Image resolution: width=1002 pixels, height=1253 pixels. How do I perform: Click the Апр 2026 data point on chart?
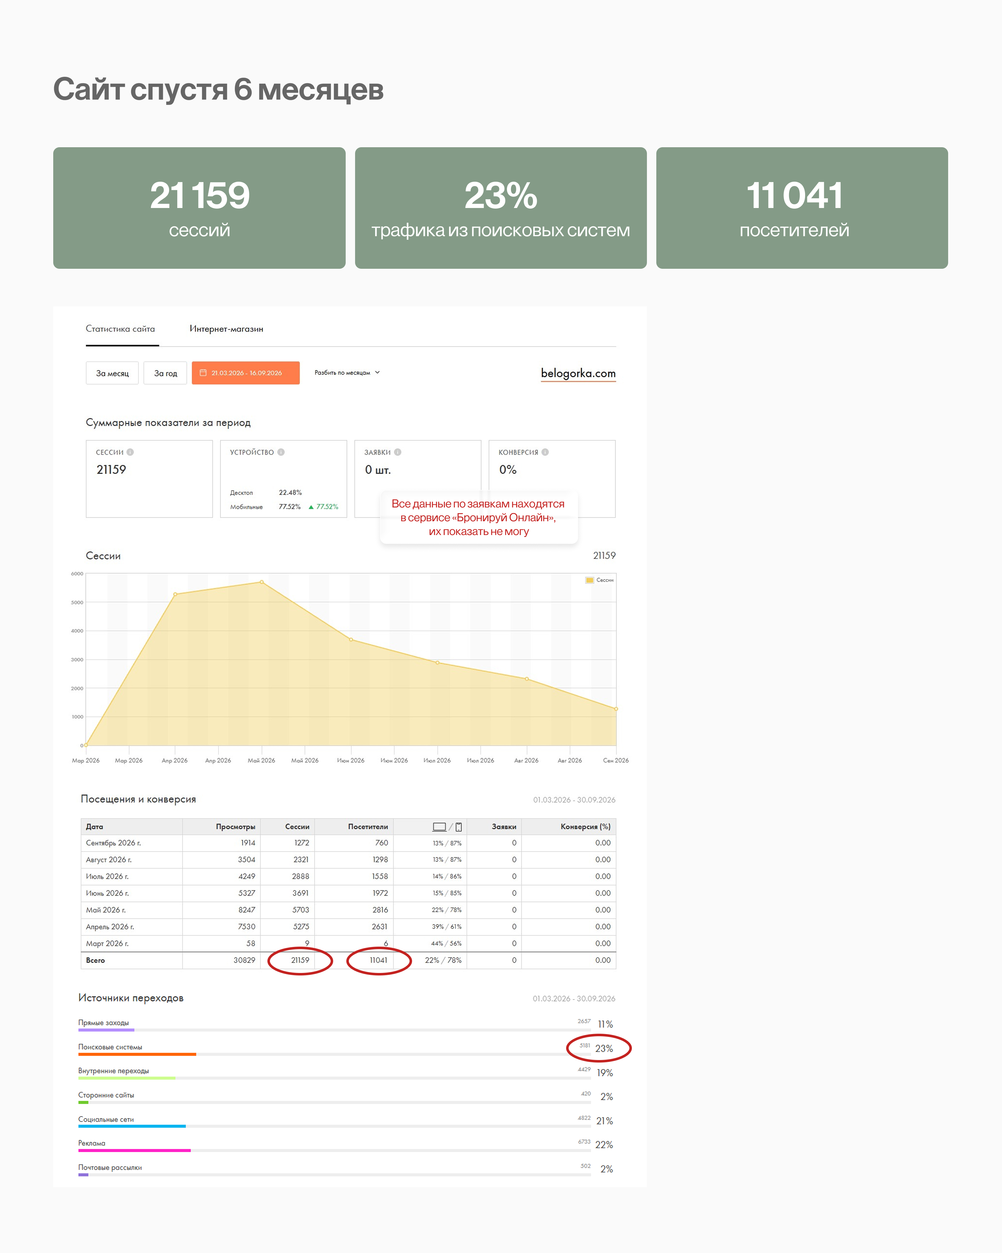click(x=175, y=594)
